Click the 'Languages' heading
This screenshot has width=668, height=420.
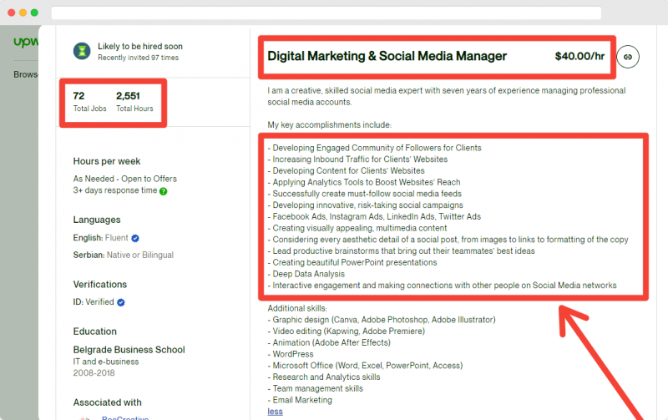(x=97, y=220)
